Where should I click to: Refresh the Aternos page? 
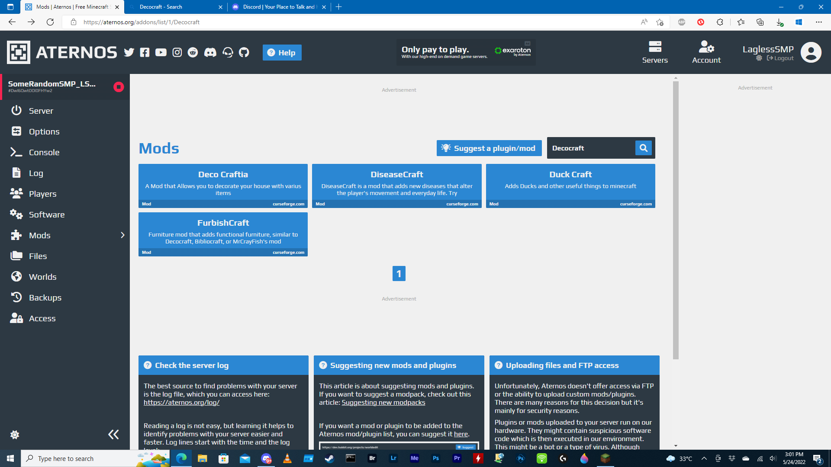[x=50, y=22]
